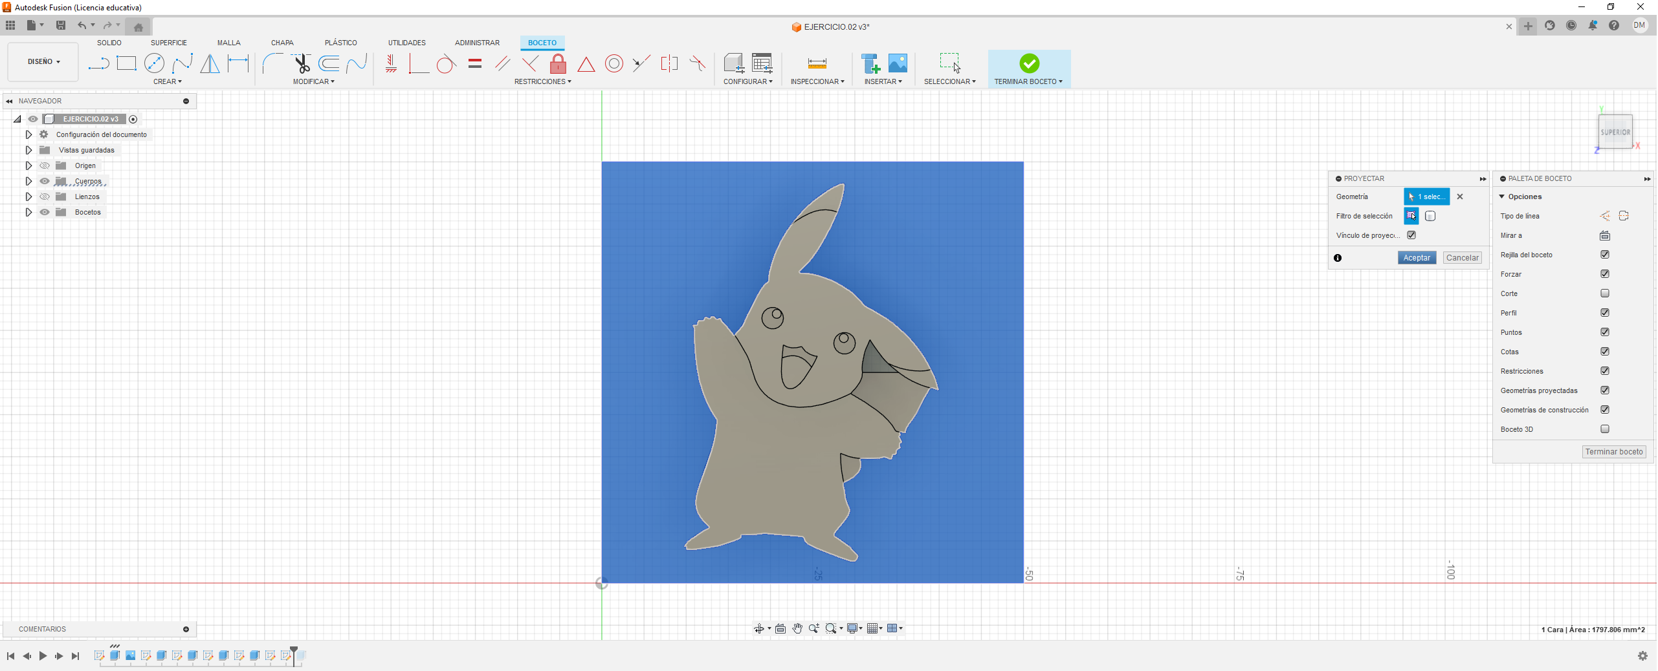Select the Rectangle sketch tool
This screenshot has width=1658, height=671.
pyautogui.click(x=126, y=63)
